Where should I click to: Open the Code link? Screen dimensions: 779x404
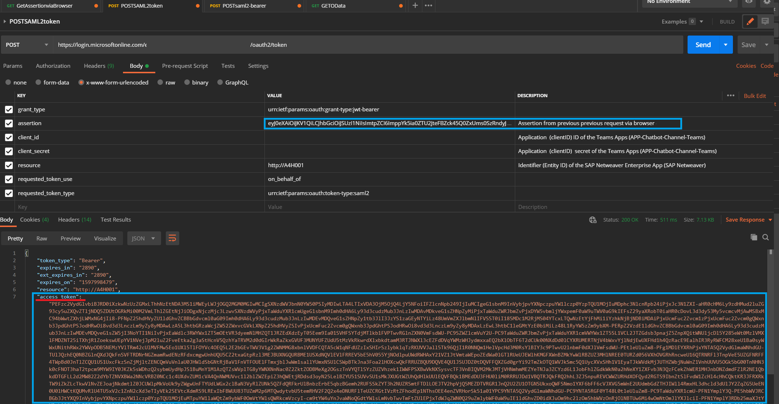767,66
